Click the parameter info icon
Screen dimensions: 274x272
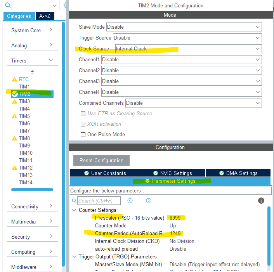pos(261,201)
